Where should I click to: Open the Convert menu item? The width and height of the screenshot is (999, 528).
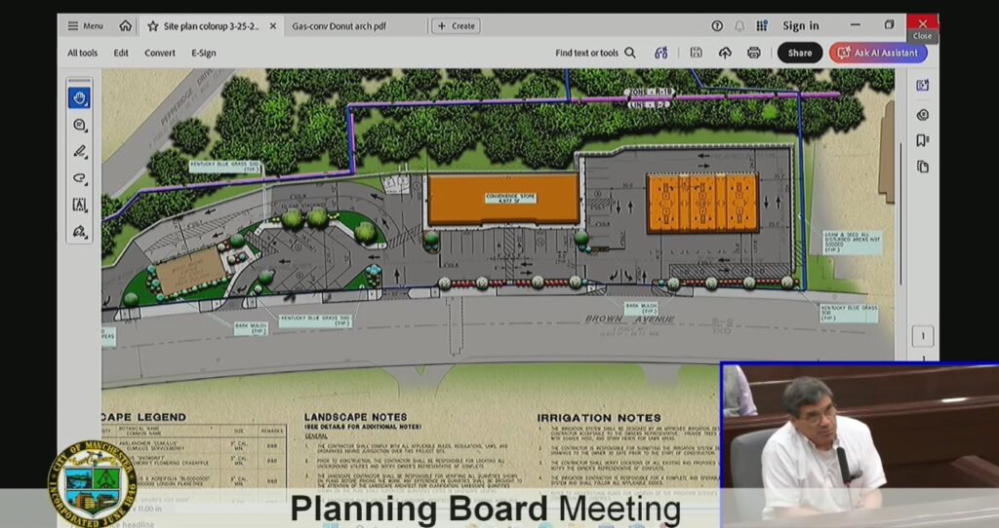160,53
